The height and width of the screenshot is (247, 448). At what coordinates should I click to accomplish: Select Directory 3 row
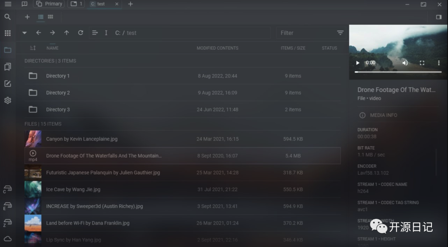[183, 109]
